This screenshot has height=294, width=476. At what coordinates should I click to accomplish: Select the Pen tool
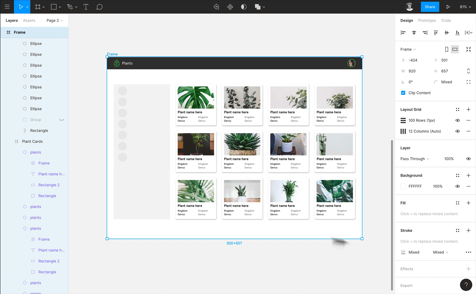click(x=70, y=7)
